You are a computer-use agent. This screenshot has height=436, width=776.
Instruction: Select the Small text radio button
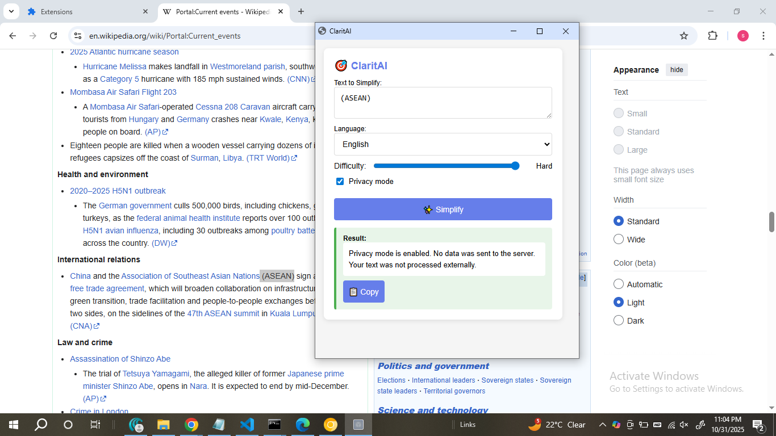pyautogui.click(x=619, y=113)
